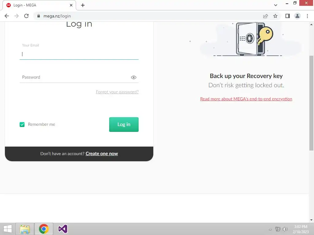Click the browser forward arrow

[x=17, y=16]
